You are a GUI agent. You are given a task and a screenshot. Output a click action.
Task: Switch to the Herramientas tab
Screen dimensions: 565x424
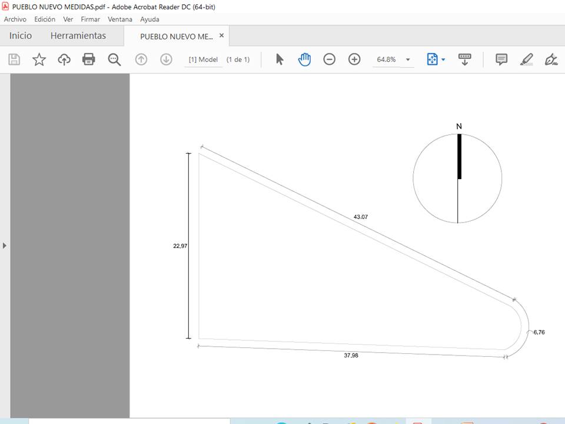[78, 36]
